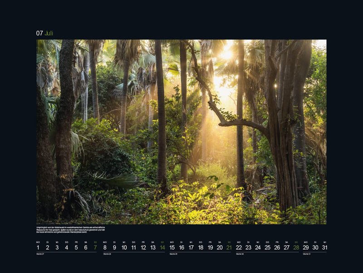Choose Sunday 7 highlighted in green

pos(95,248)
